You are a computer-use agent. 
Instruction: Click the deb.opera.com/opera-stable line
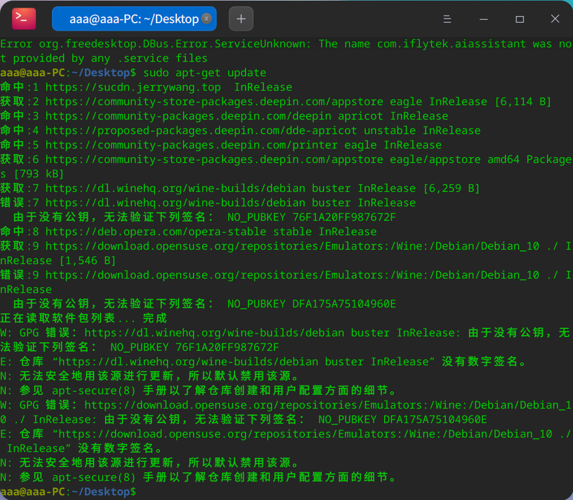click(188, 232)
